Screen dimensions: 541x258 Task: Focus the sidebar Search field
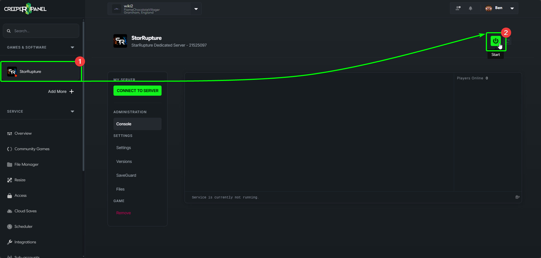pyautogui.click(x=41, y=31)
